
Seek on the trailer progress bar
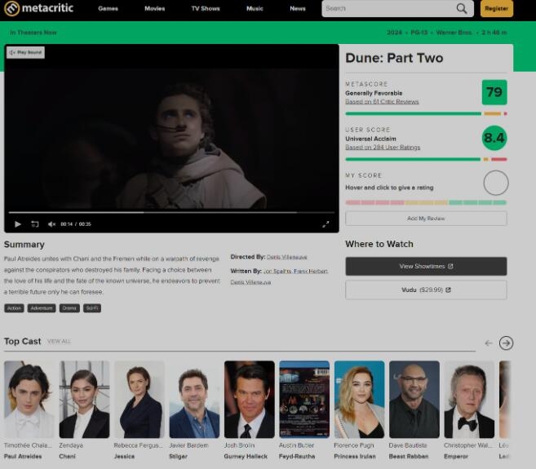click(171, 212)
